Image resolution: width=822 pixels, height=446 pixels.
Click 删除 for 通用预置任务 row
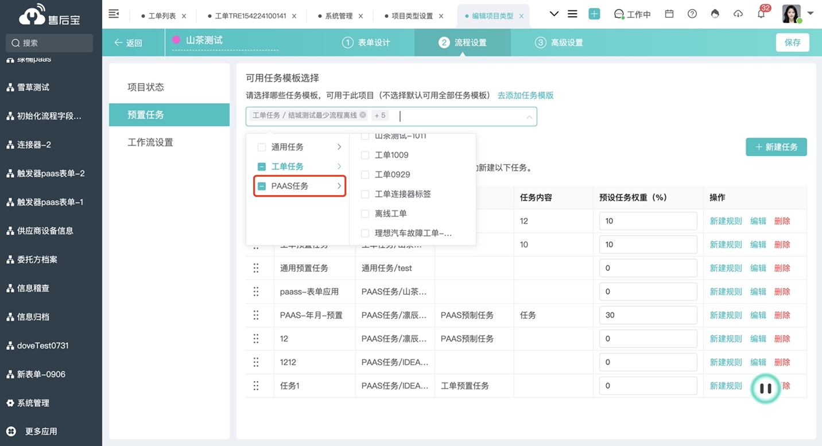click(x=782, y=268)
